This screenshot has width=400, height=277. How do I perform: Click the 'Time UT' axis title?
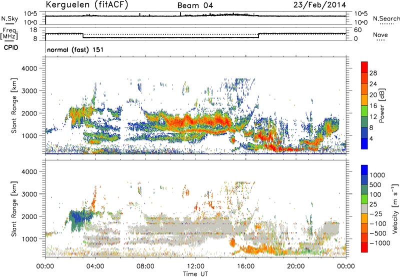coord(195,273)
